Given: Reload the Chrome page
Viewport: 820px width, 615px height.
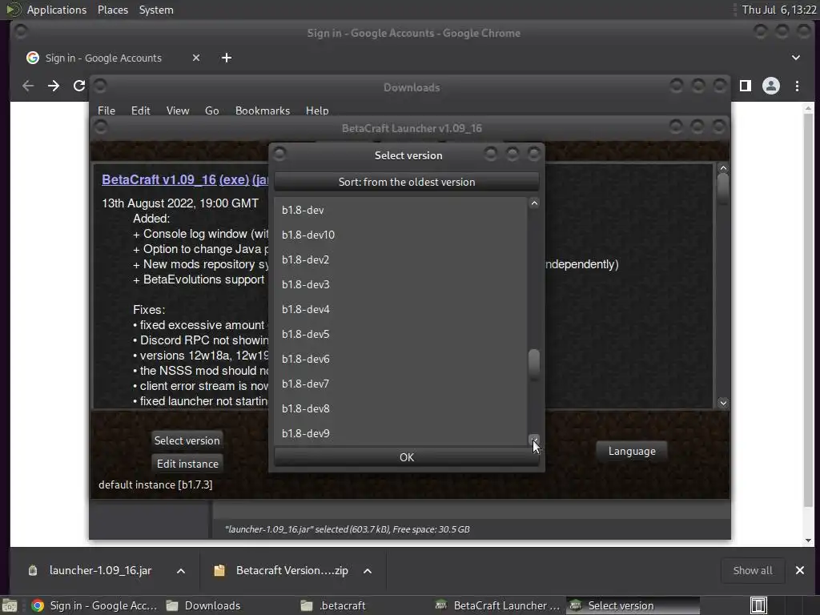Looking at the screenshot, I should click(x=79, y=86).
